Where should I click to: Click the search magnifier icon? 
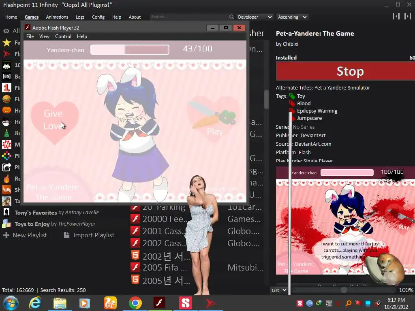tap(231, 17)
